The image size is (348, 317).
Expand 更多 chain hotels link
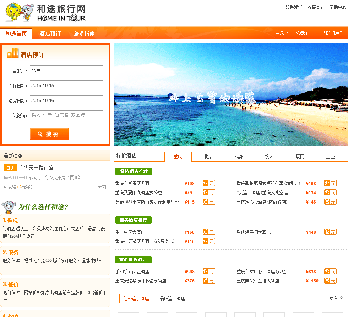[x=336, y=298]
